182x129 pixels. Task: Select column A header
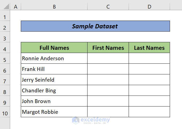coord(15,7)
